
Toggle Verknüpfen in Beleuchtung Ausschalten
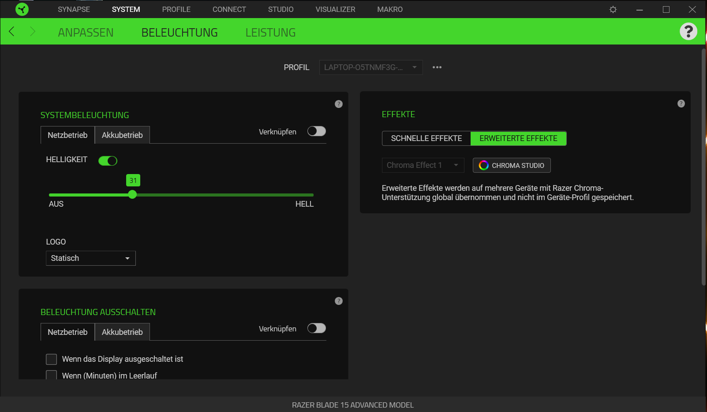(317, 328)
